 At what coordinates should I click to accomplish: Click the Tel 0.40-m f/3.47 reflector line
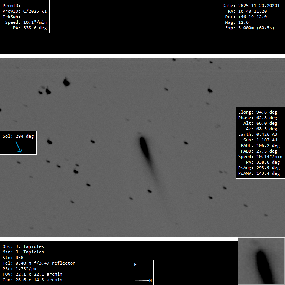(39, 263)
